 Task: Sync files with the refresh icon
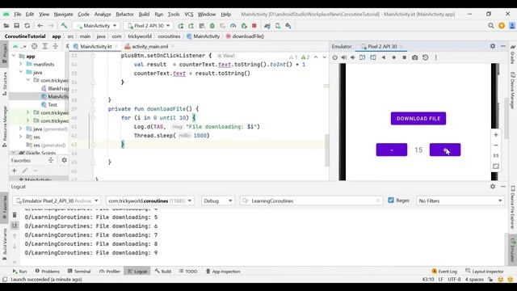coord(27,26)
